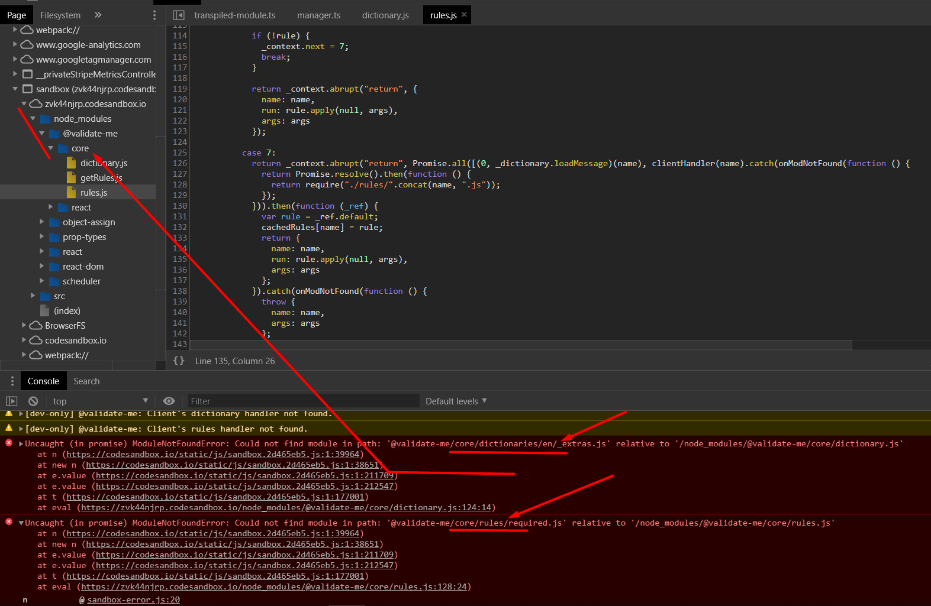Expand the src folder
The width and height of the screenshot is (931, 606).
click(33, 296)
